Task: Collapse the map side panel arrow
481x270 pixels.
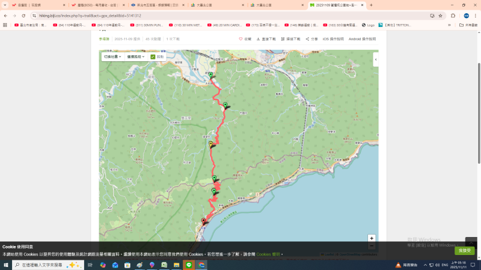Action: click(x=376, y=60)
